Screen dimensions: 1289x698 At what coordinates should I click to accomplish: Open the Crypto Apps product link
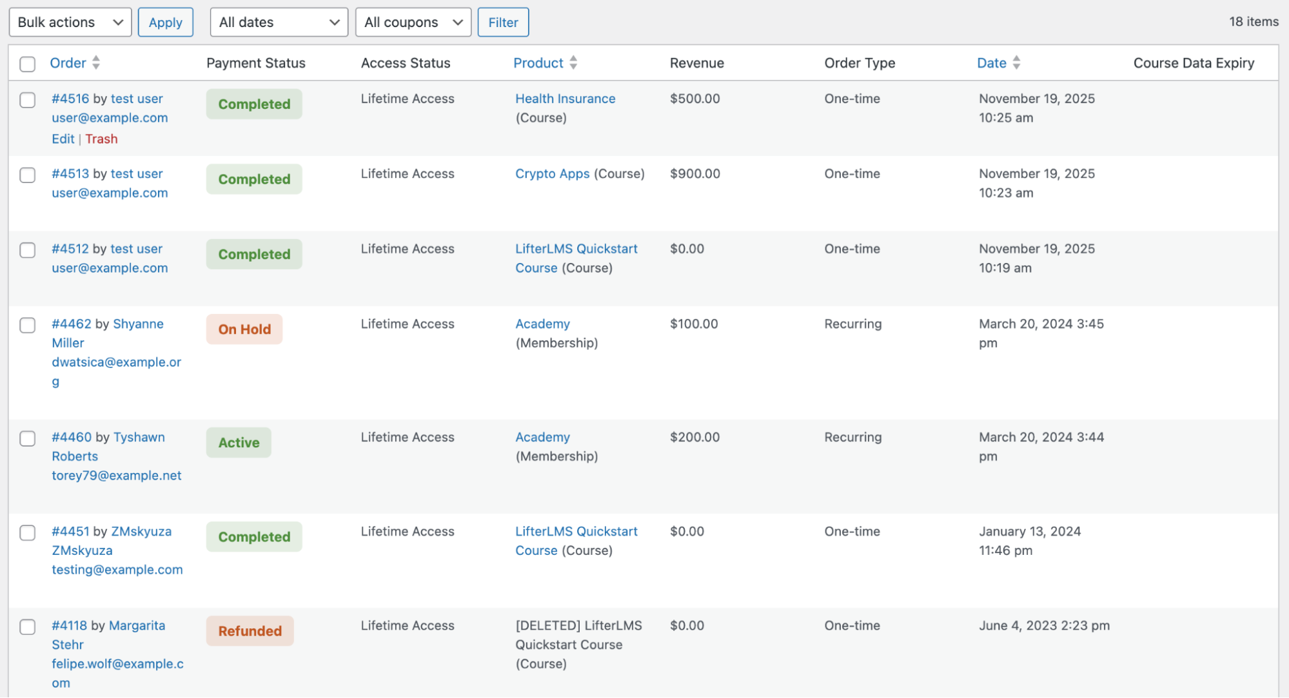(552, 173)
